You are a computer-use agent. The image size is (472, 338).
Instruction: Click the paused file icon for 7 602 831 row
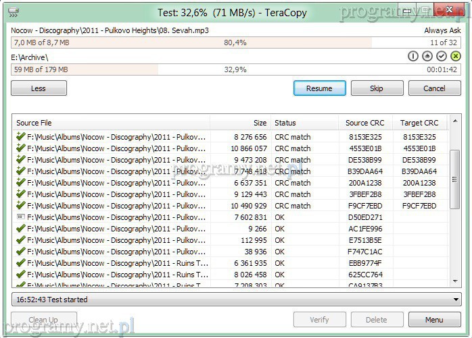pos(20,217)
